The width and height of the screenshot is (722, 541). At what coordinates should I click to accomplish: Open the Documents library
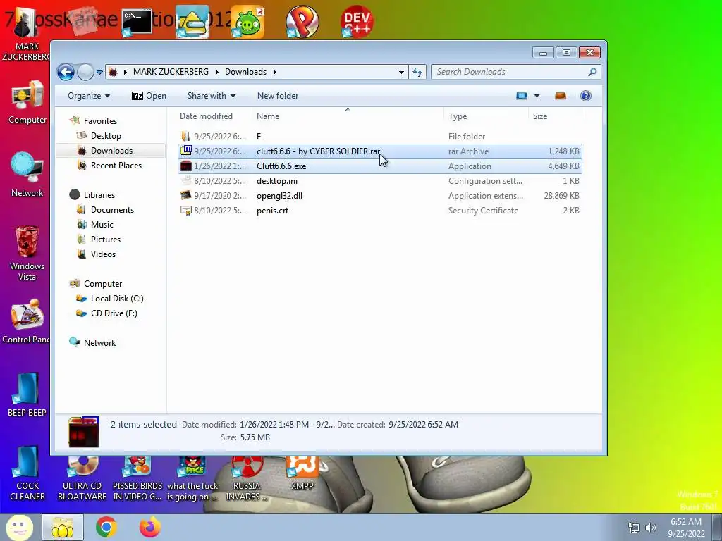coord(112,210)
